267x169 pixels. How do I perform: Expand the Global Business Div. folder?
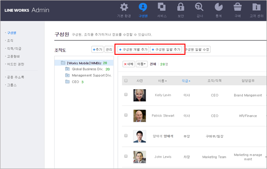[67, 69]
